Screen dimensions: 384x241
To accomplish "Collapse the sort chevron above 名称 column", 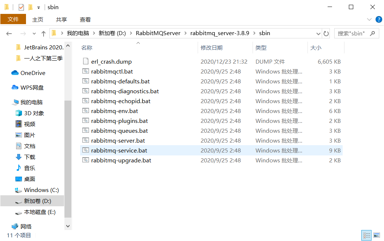I will click(x=138, y=43).
